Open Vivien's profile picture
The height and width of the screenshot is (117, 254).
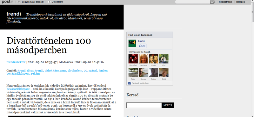click(154, 59)
